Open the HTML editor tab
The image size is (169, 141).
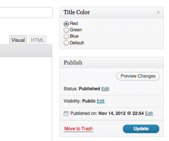point(38,40)
